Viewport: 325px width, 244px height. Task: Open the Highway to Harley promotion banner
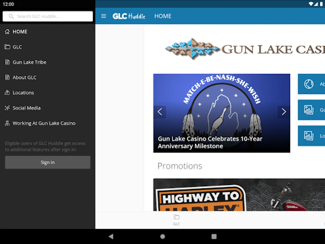tap(239, 195)
